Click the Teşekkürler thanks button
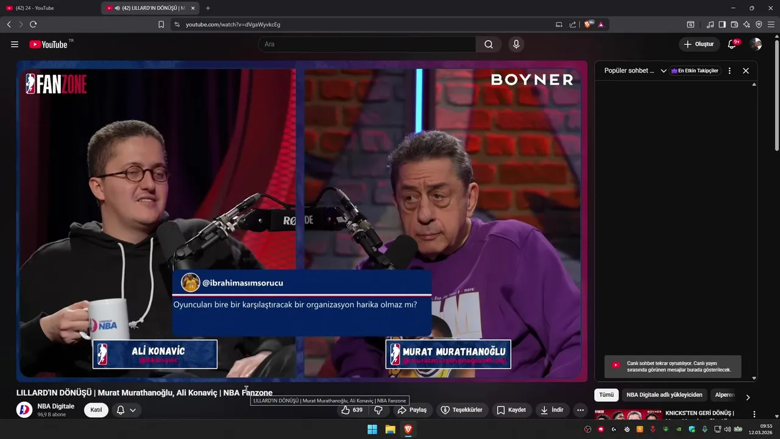The width and height of the screenshot is (780, 439). pyautogui.click(x=462, y=410)
